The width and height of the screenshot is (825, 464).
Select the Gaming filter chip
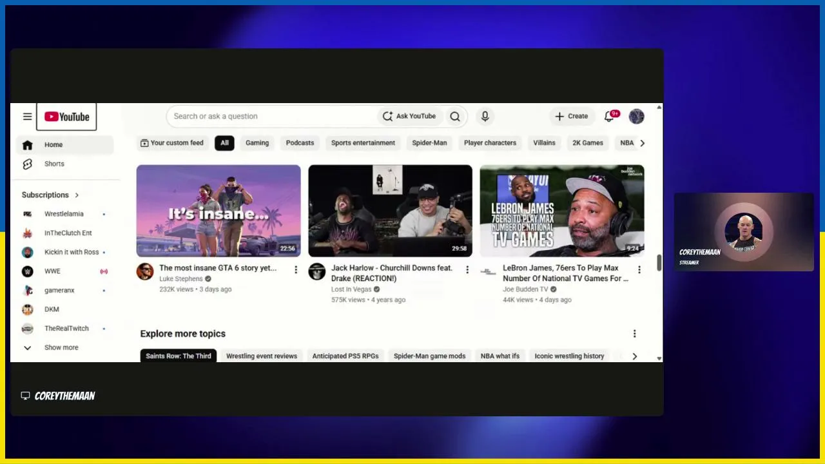[257, 143]
